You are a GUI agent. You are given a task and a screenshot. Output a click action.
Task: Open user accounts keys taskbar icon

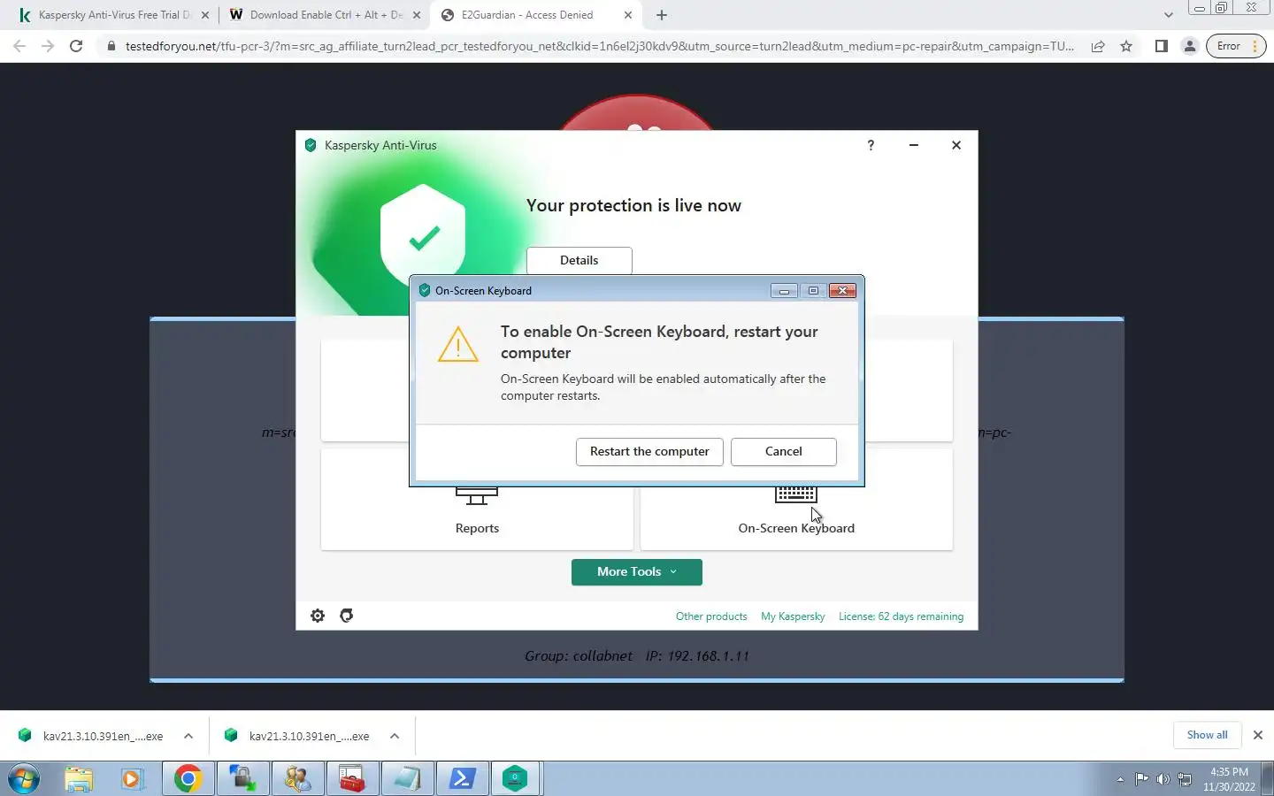297,779
